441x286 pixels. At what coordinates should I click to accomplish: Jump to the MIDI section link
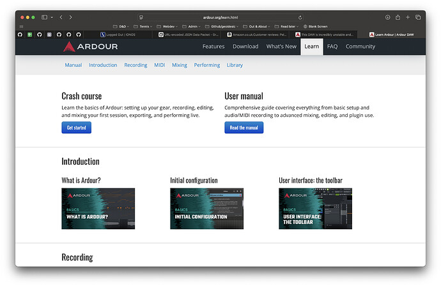[159, 65]
